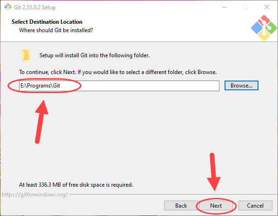Screen dimensions: 278x216
Task: Click the Git icon in the title bar
Action: 8,7
